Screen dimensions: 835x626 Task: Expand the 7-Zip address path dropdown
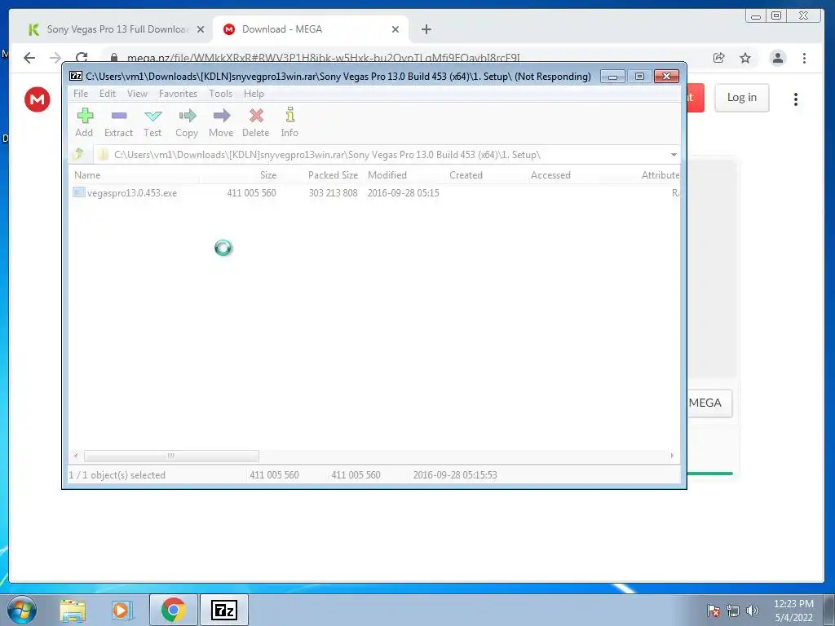(x=674, y=154)
